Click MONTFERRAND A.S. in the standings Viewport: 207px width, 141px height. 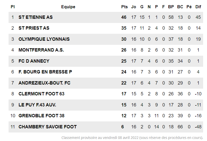coord(41,50)
